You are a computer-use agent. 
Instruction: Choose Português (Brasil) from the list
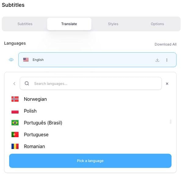coord(43,123)
